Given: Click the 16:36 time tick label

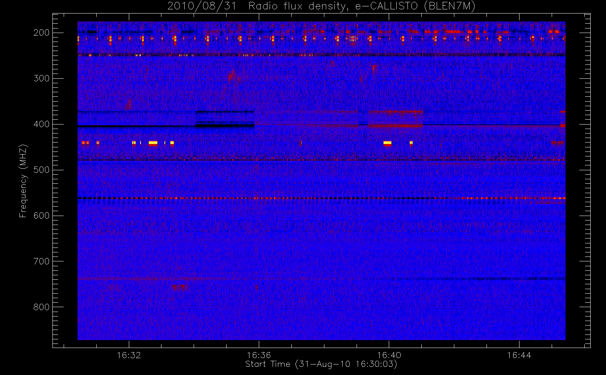Looking at the screenshot, I should pyautogui.click(x=259, y=355).
